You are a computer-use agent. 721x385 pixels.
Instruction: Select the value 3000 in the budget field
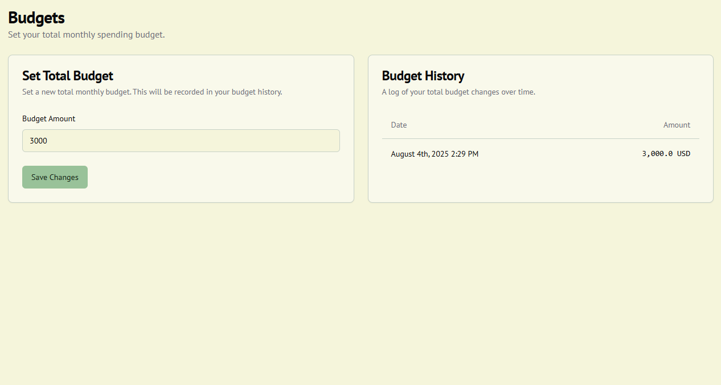click(x=38, y=141)
